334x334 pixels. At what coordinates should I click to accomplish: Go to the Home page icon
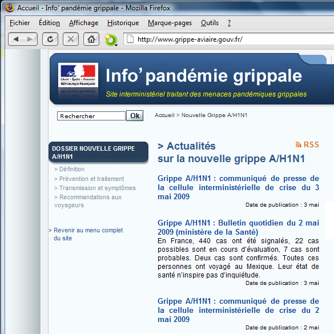(91, 39)
